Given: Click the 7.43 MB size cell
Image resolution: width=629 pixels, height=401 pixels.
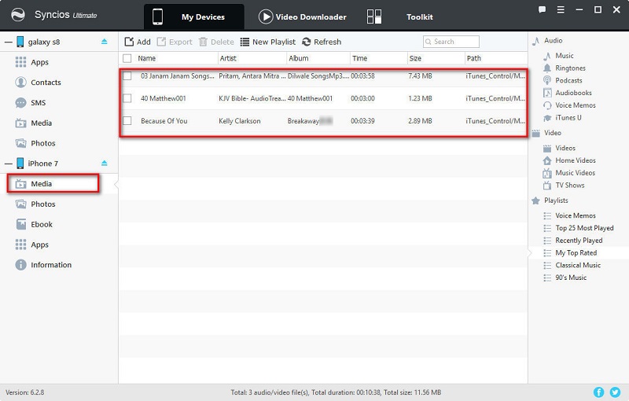Looking at the screenshot, I should (x=420, y=75).
